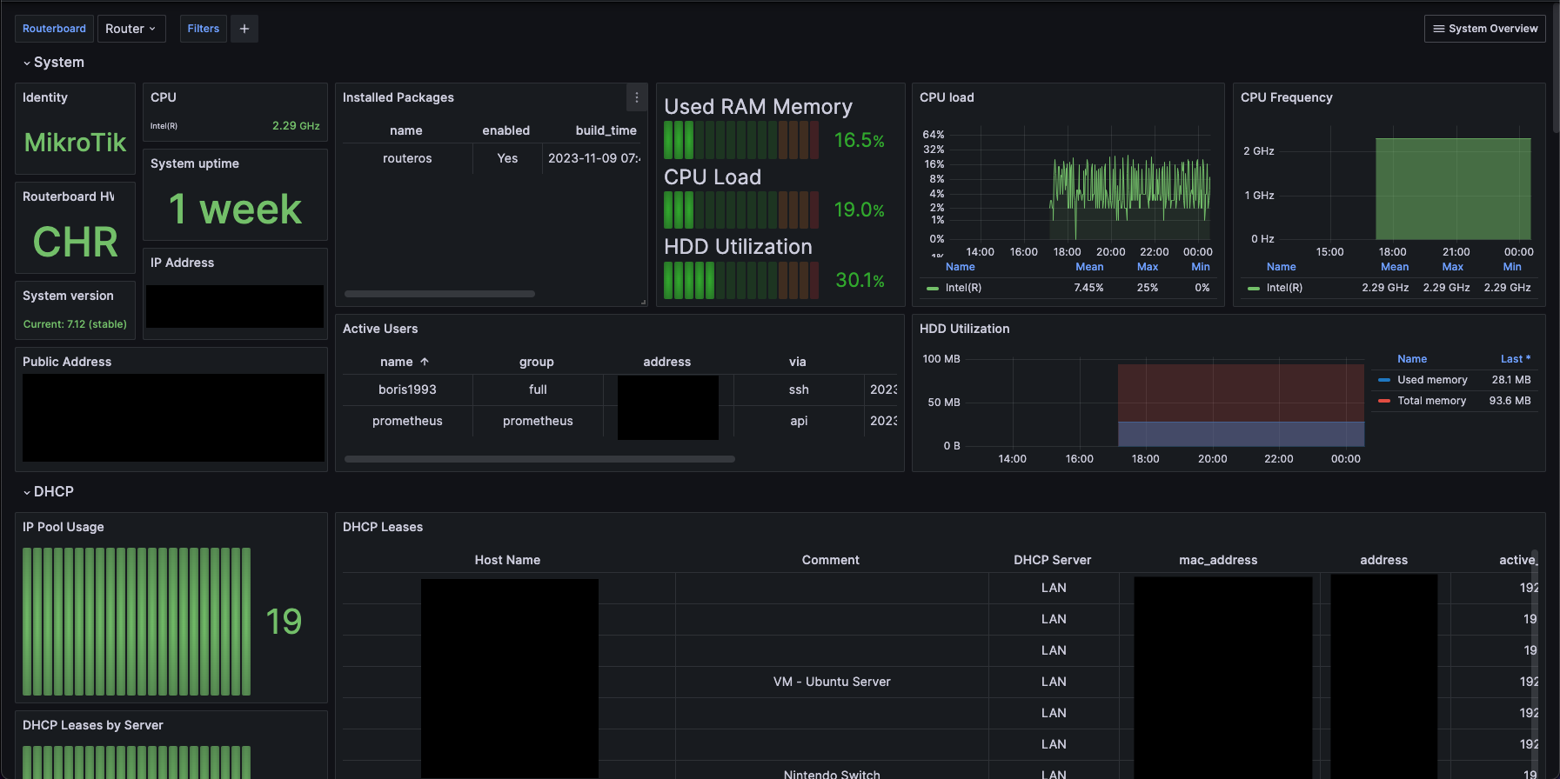Open the System Overview menu
This screenshot has width=1560, height=779.
click(1484, 29)
